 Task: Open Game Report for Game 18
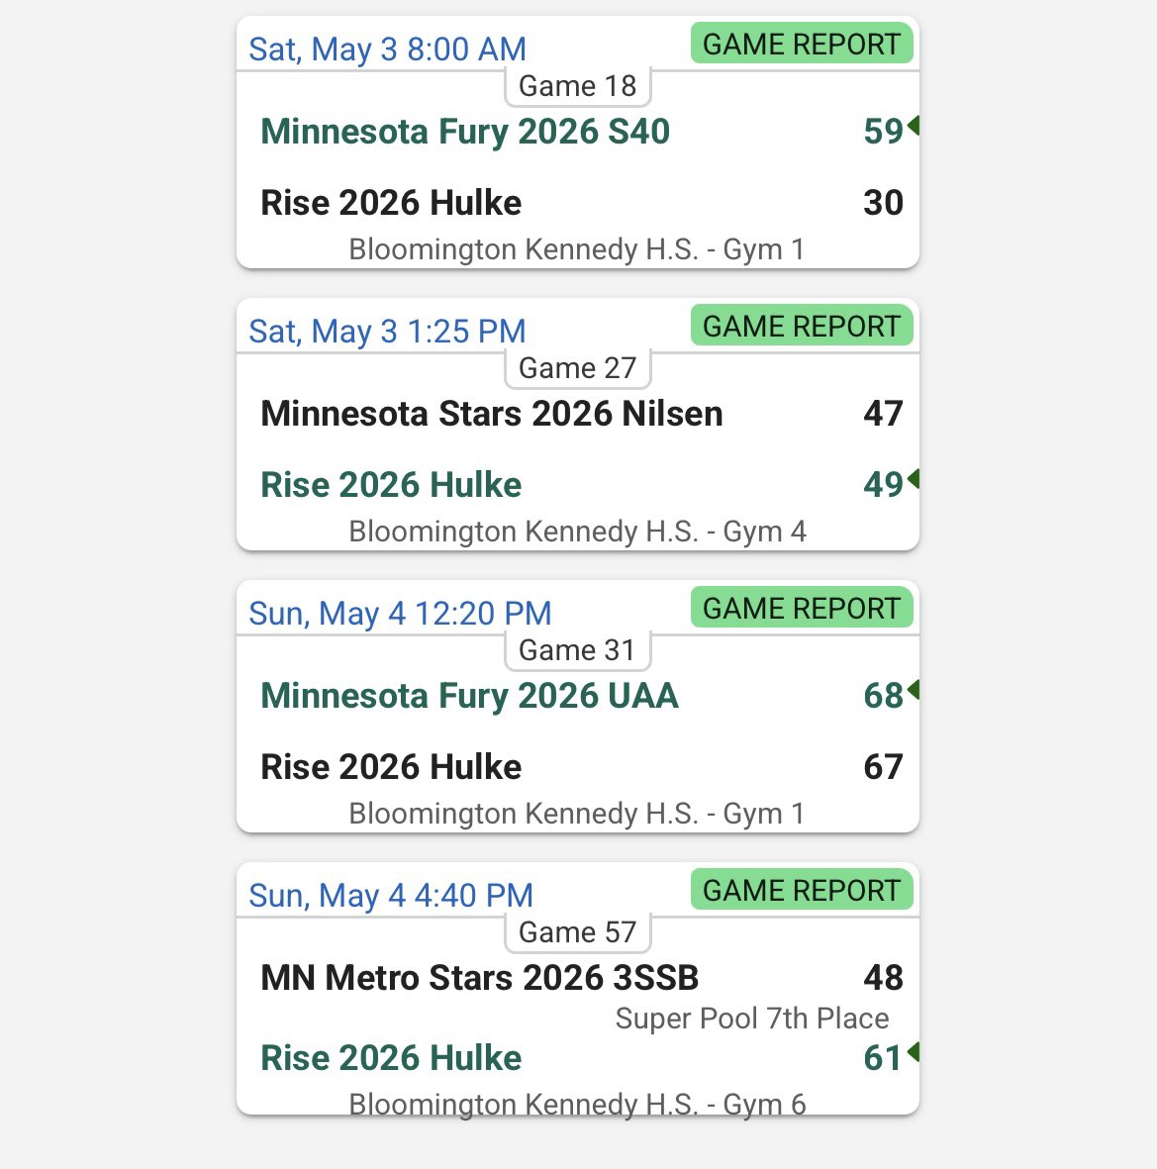pyautogui.click(x=802, y=44)
